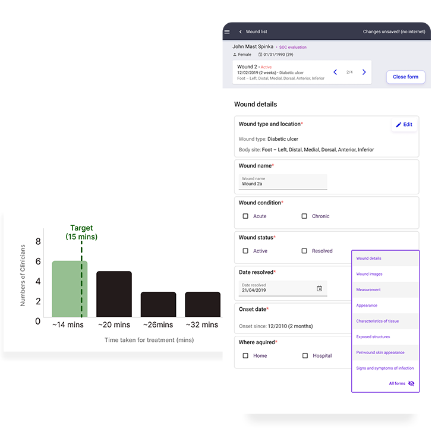Open the Date resolved calendar picker
Screen dimensions: 435x441
pos(320,289)
